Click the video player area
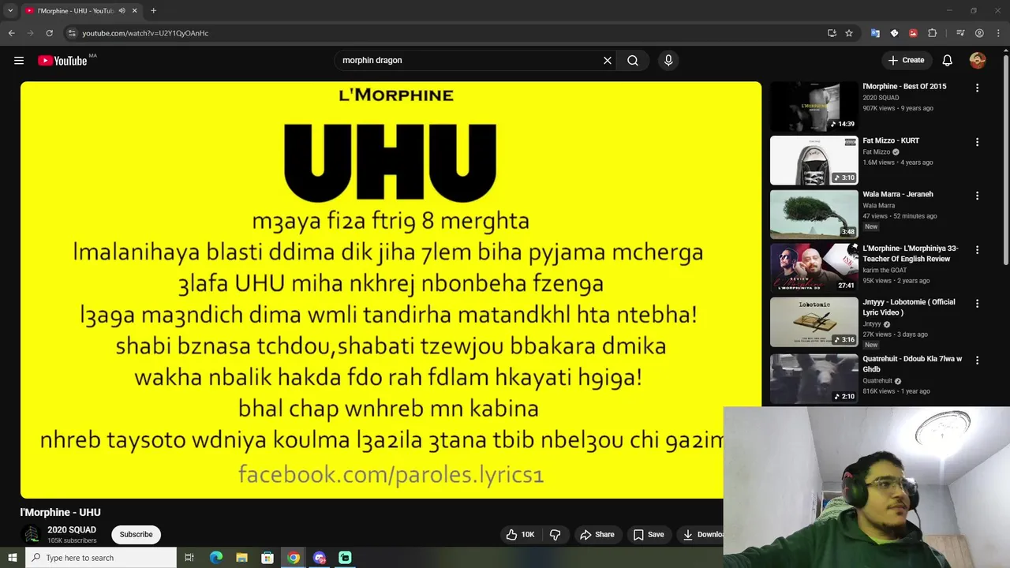This screenshot has height=568, width=1010. point(391,290)
